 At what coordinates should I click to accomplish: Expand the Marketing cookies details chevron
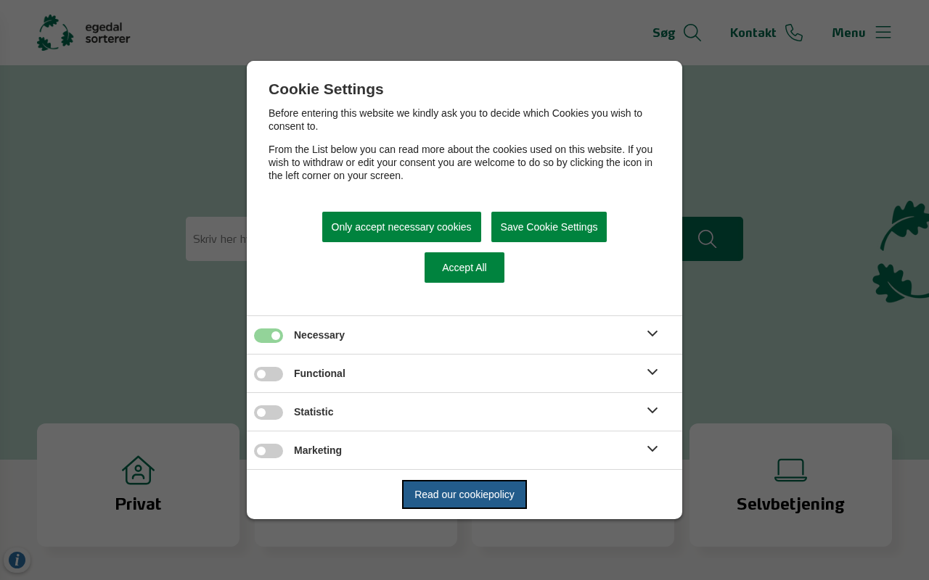point(652,449)
